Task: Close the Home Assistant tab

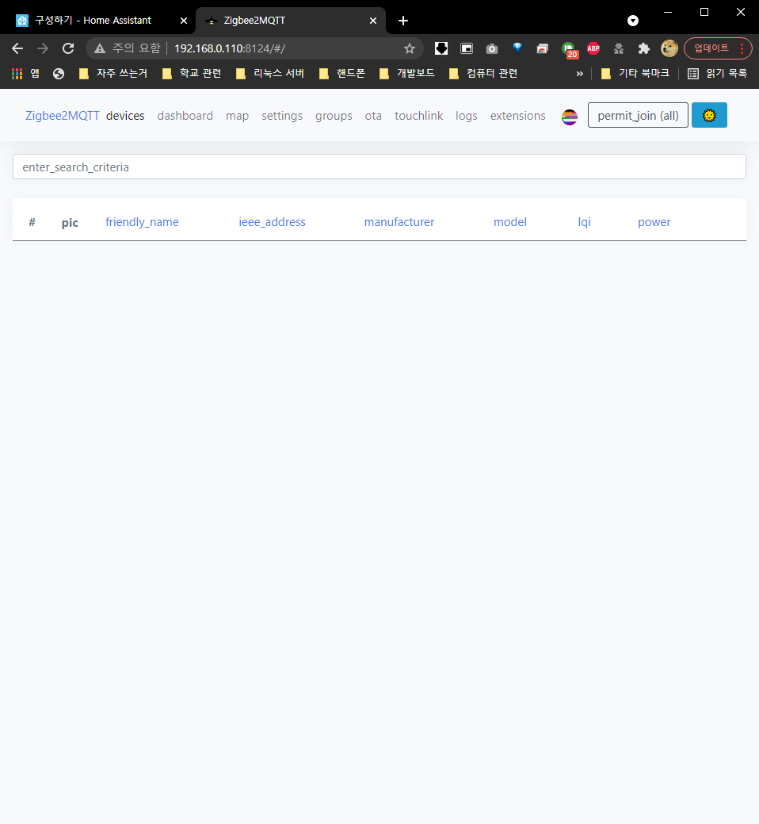Action: pyautogui.click(x=184, y=21)
